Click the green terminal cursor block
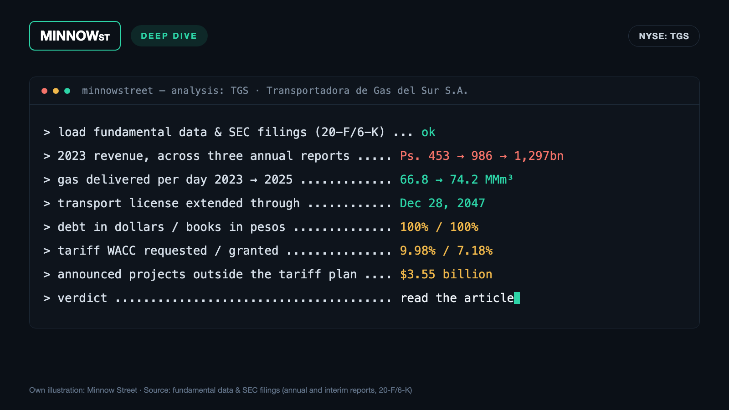The height and width of the screenshot is (410, 729). [517, 298]
